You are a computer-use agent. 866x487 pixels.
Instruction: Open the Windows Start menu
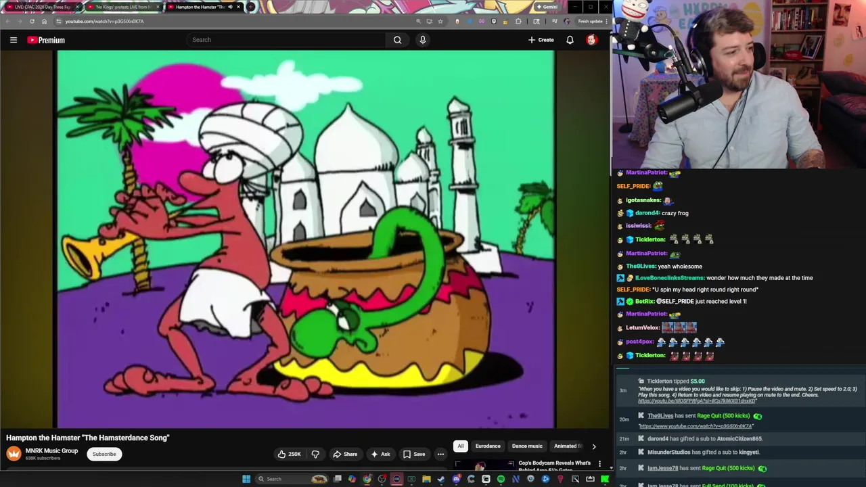click(x=246, y=479)
